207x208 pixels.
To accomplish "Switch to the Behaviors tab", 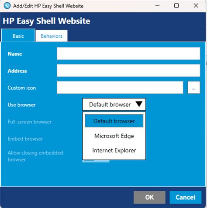I will click(52, 36).
